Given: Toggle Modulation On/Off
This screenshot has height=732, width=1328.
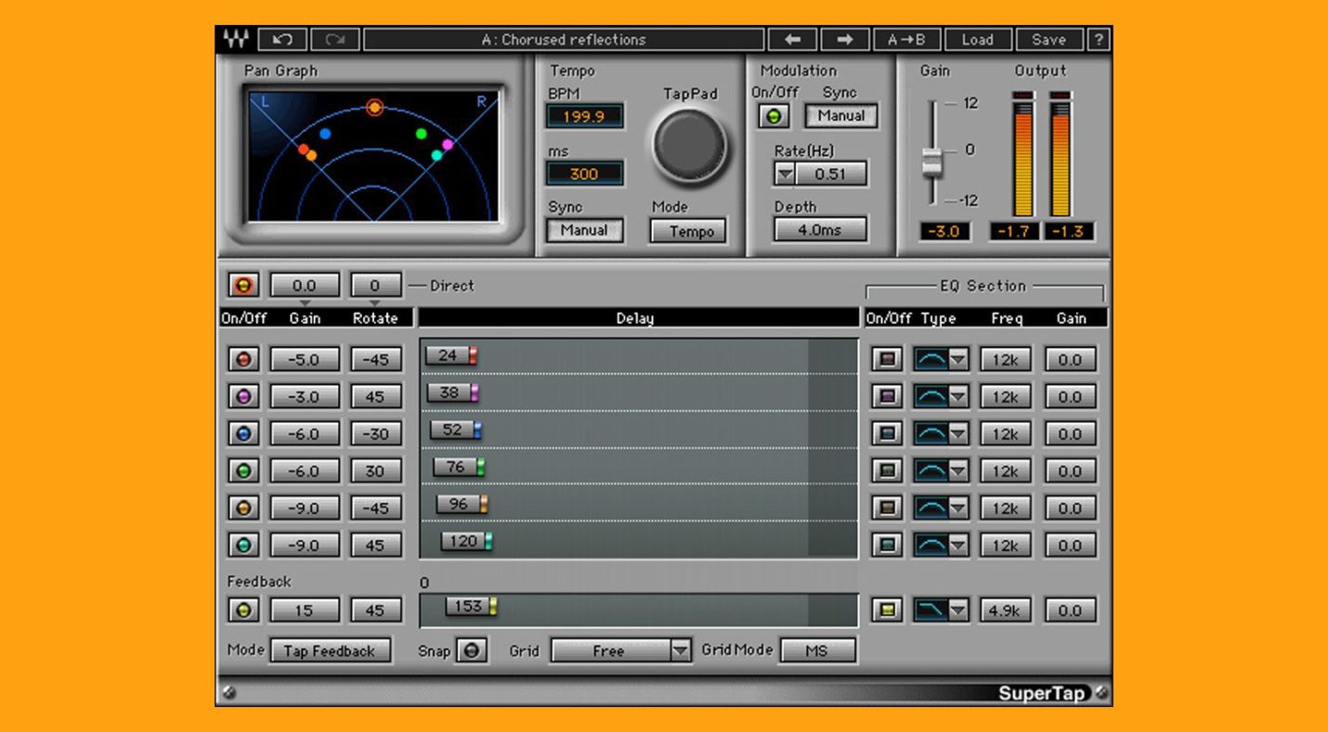Looking at the screenshot, I should point(772,116).
